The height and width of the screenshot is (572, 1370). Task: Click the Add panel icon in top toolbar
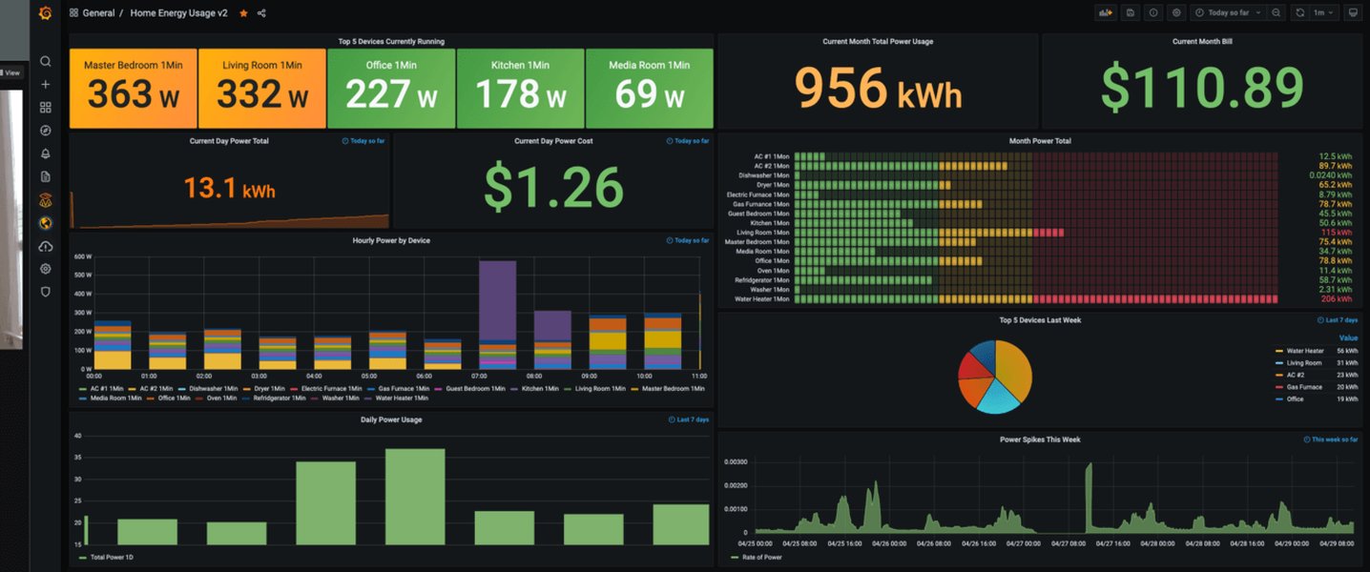(1106, 11)
